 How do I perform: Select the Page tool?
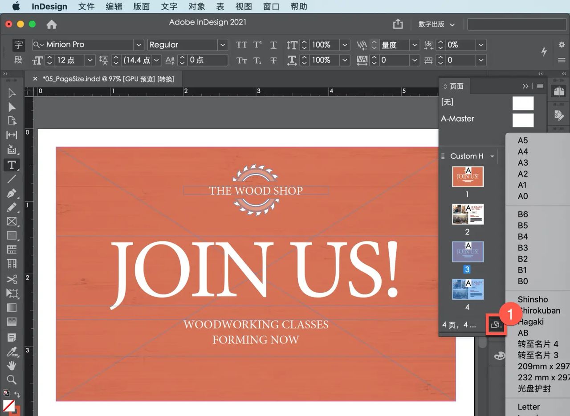pos(12,121)
